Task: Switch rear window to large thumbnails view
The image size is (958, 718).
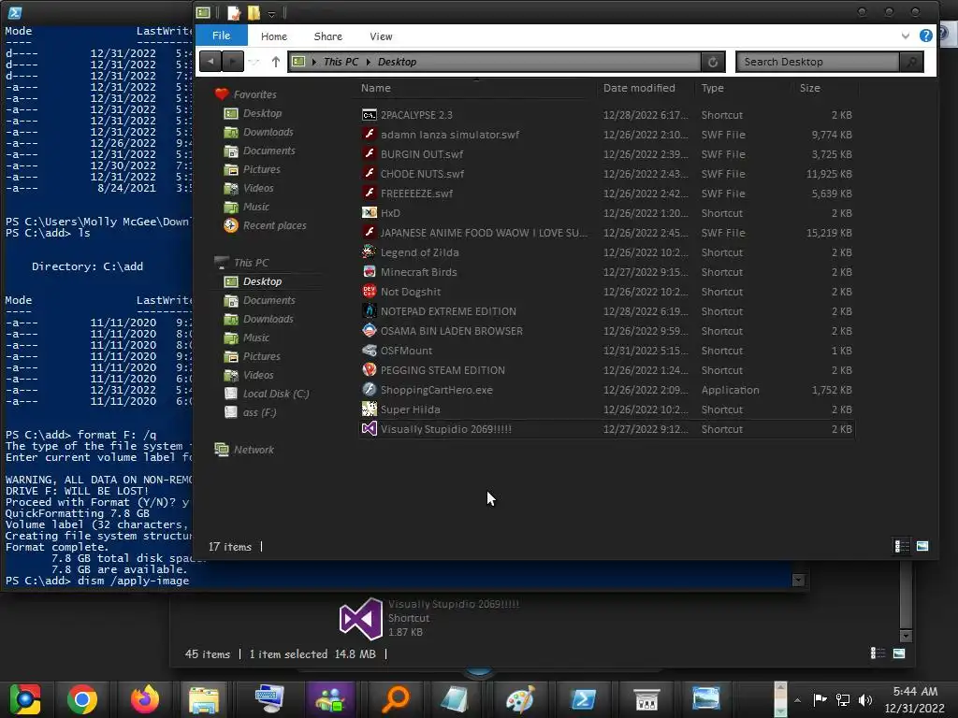Action: tap(899, 653)
